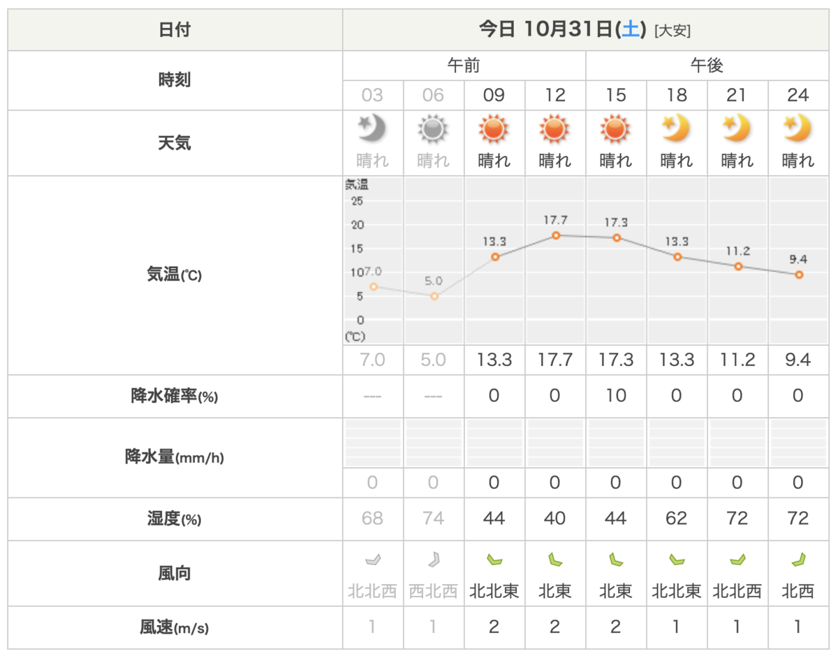838x658 pixels.
Task: Click the 晴れ text under 24
Action: [x=797, y=161]
